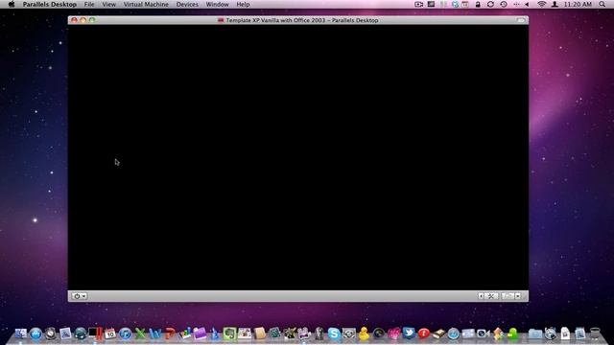Click the view mode button in VM status bar

[x=508, y=296]
